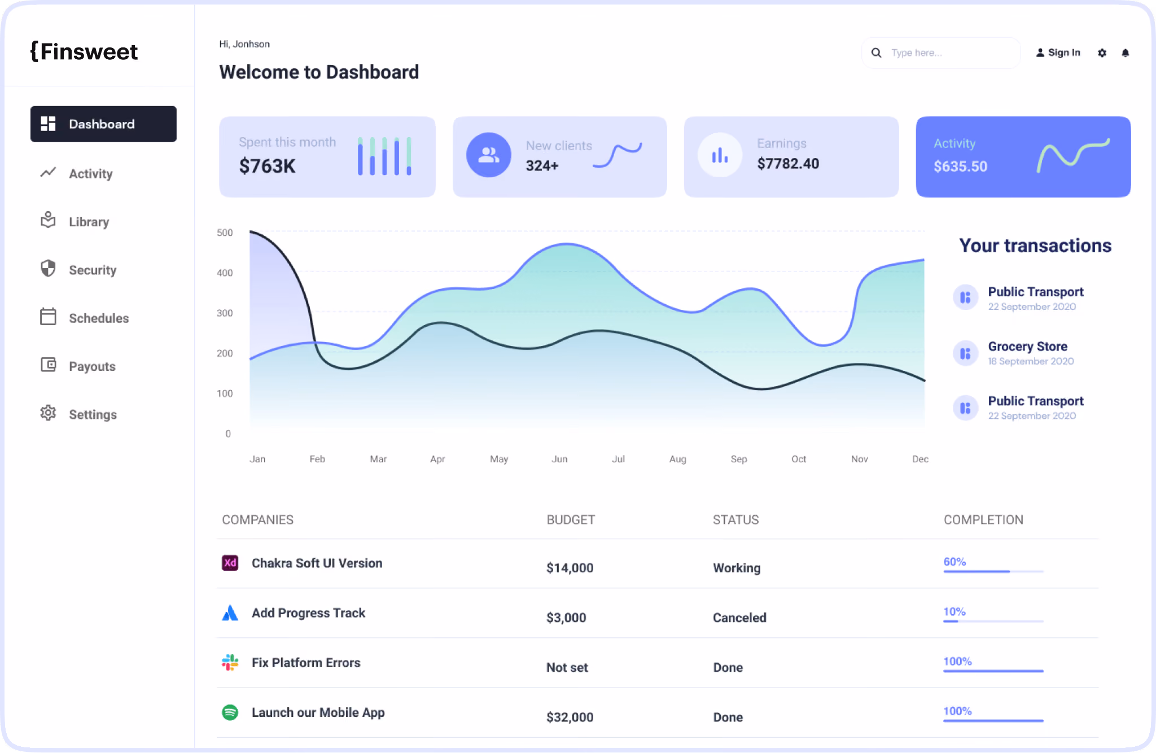
Task: Click the STATUS column header
Action: point(735,520)
